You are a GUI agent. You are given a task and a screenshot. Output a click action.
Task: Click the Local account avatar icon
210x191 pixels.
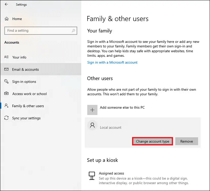click(x=92, y=126)
